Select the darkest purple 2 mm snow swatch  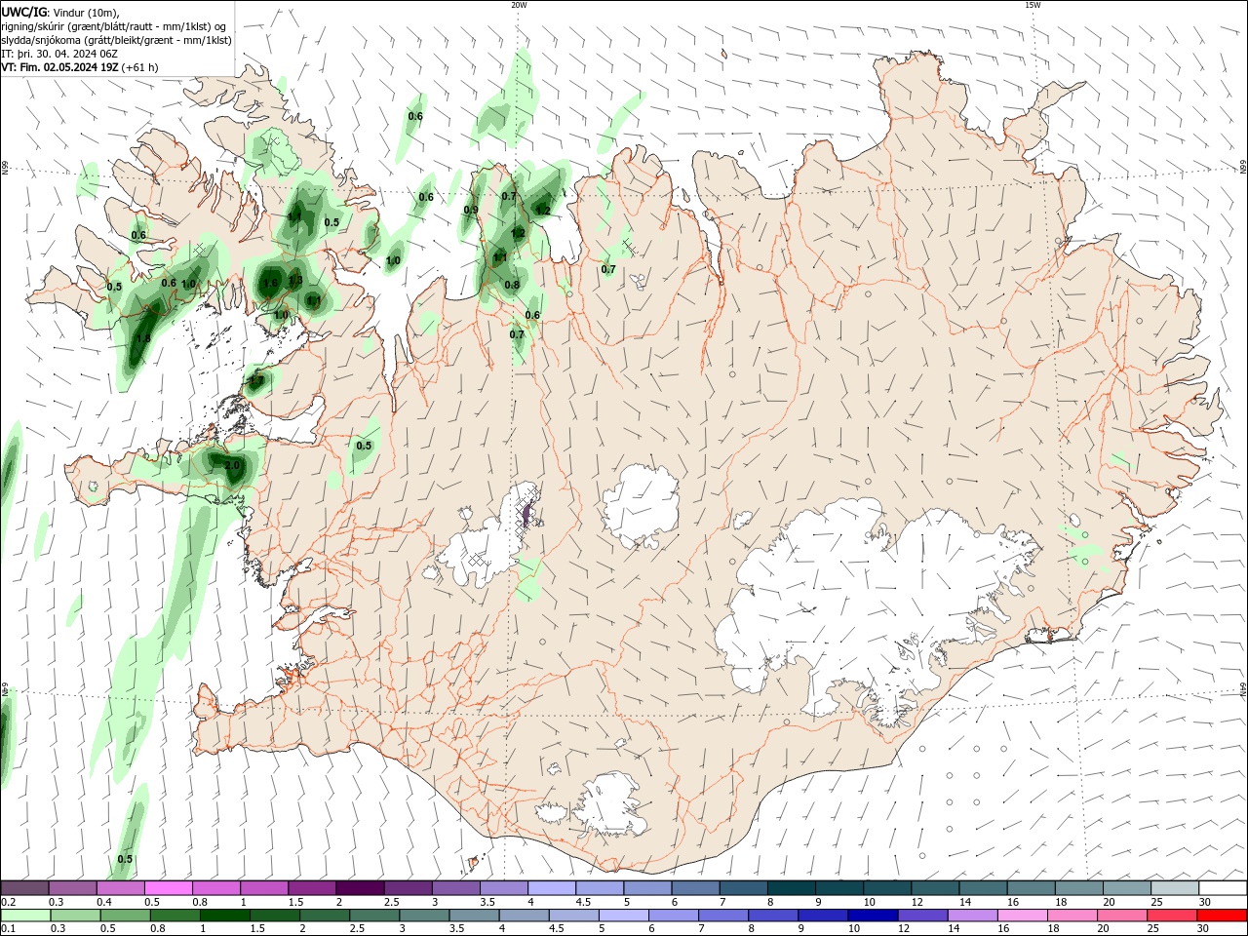click(360, 888)
